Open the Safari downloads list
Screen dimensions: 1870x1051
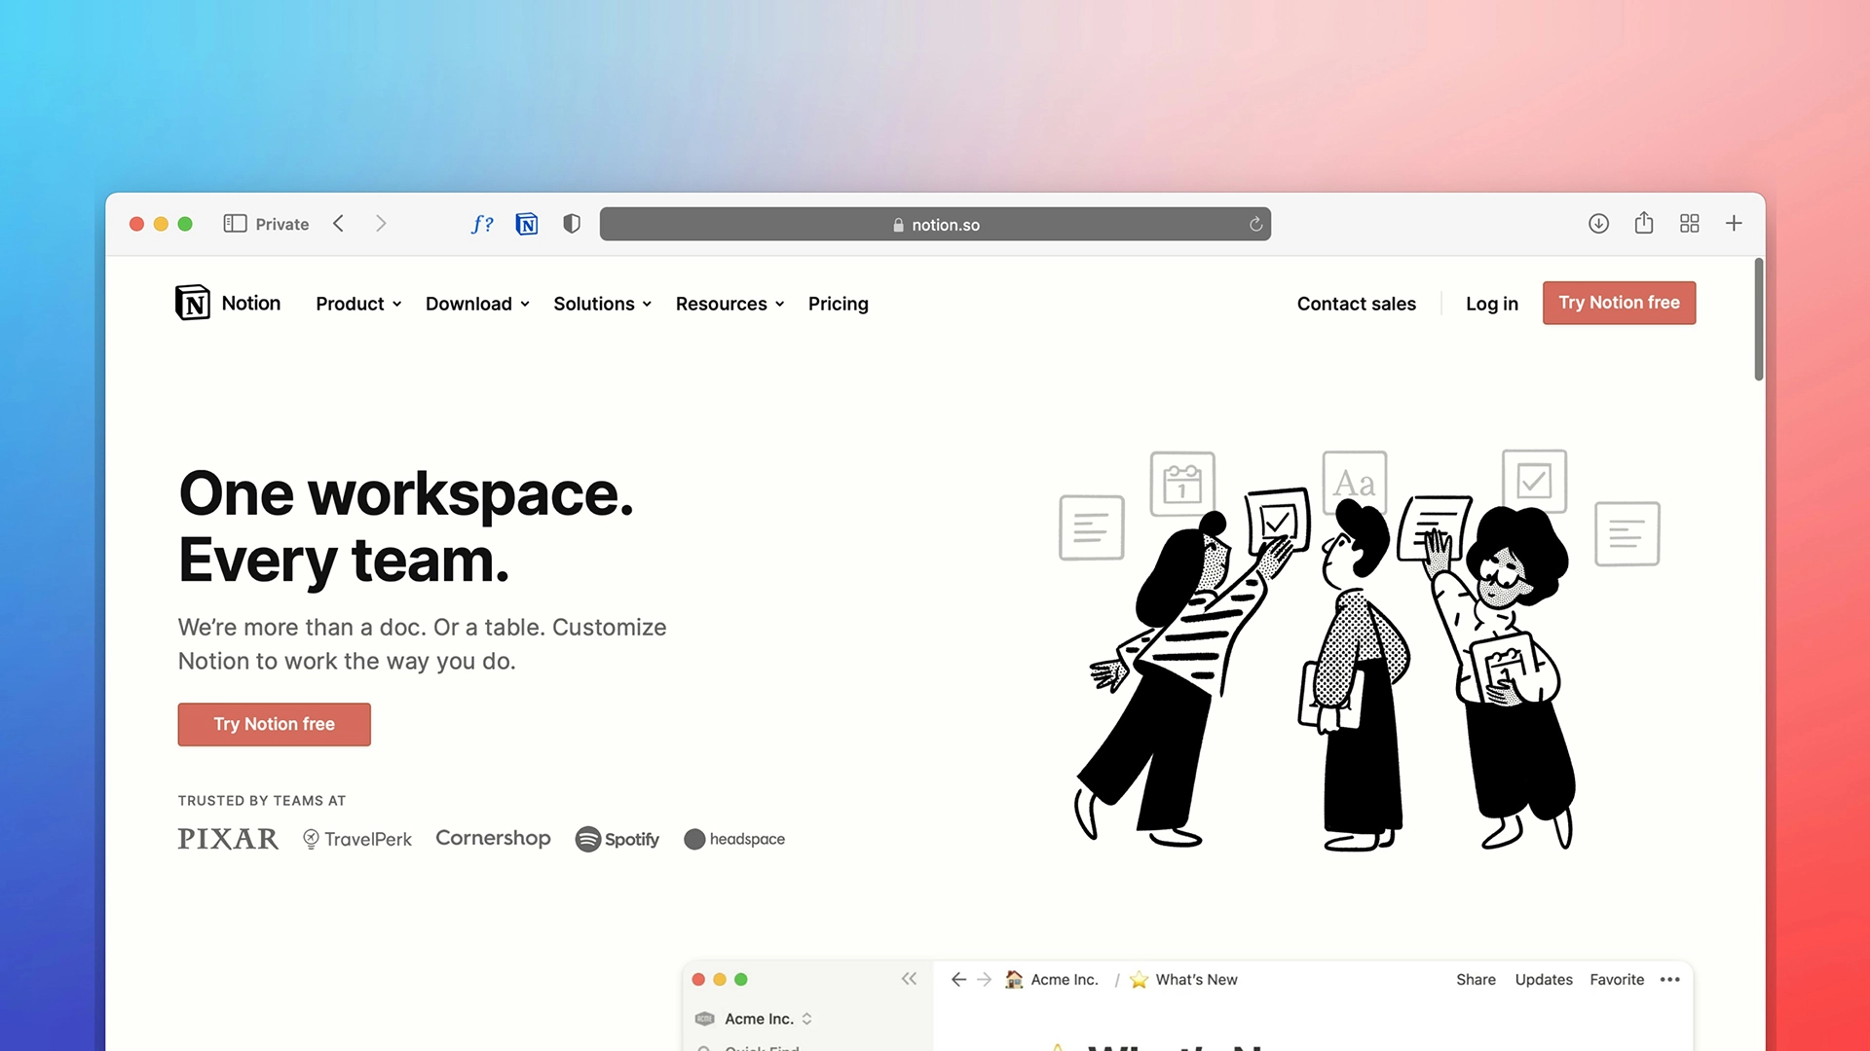1598,224
